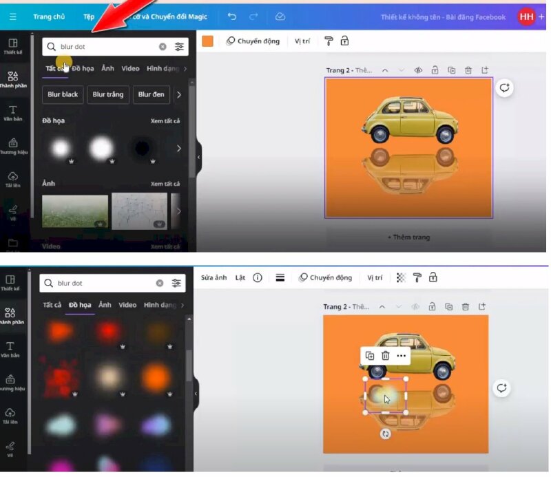
Task: Toggle the lock icon beside the checkerboard transparency icon
Action: 433,277
